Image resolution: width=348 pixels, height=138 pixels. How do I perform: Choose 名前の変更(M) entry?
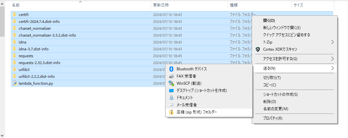pyautogui.click(x=276, y=109)
